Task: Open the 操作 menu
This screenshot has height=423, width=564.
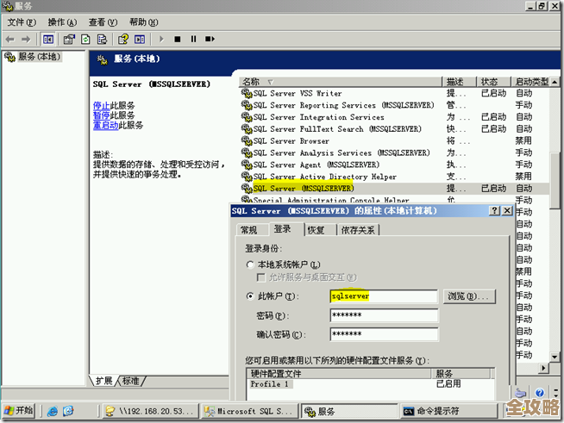Action: [62, 22]
